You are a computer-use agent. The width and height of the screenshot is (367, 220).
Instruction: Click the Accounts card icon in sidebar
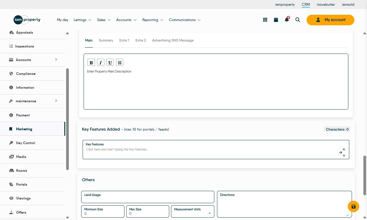(x=11, y=60)
